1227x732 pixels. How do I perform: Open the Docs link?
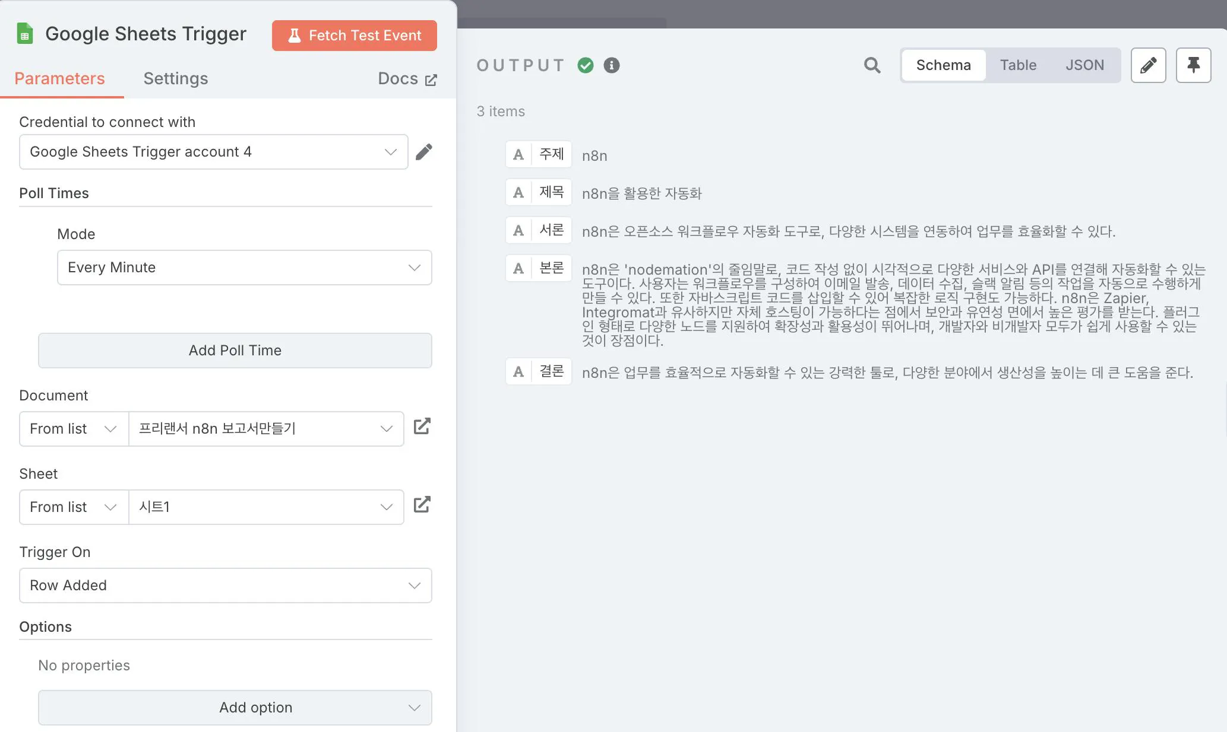tap(407, 78)
